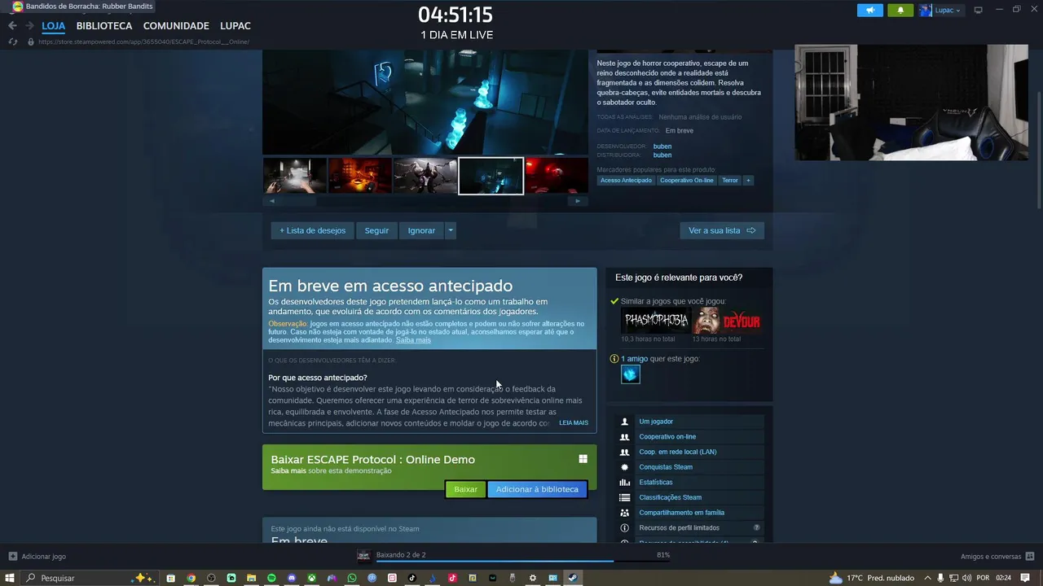The width and height of the screenshot is (1043, 586).
Task: Open the Phasmophobia similar game image
Action: point(655,321)
